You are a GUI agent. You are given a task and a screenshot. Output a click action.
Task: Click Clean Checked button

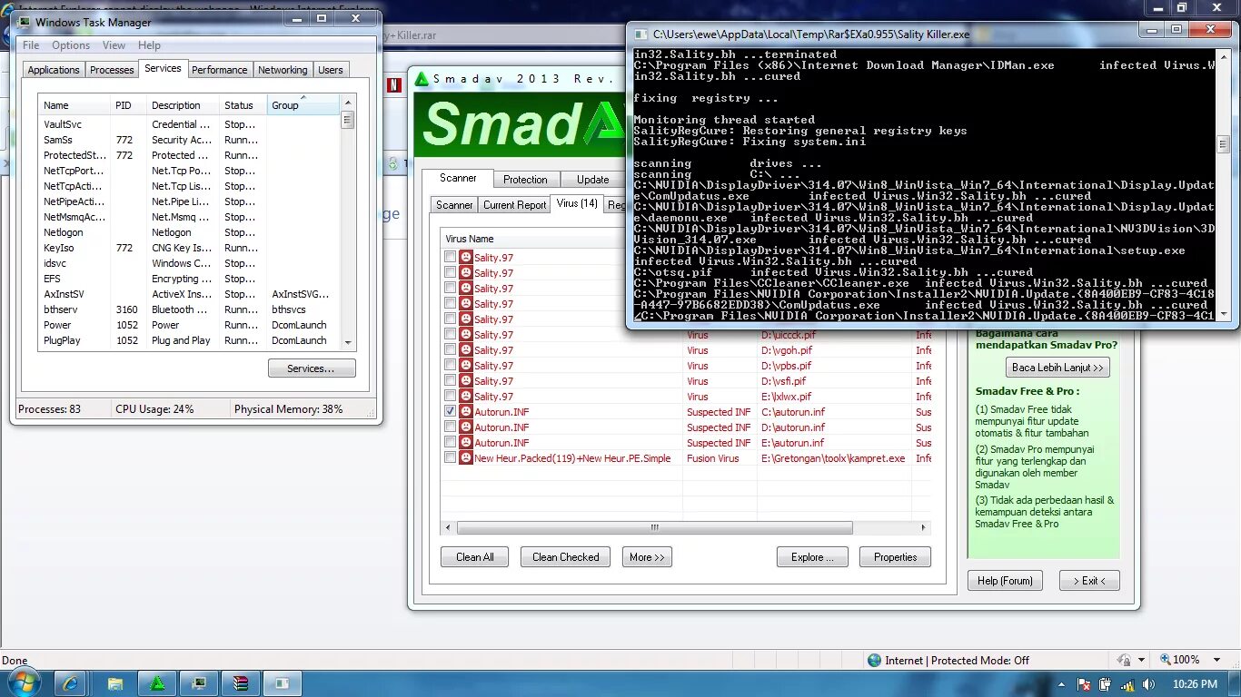tap(566, 557)
